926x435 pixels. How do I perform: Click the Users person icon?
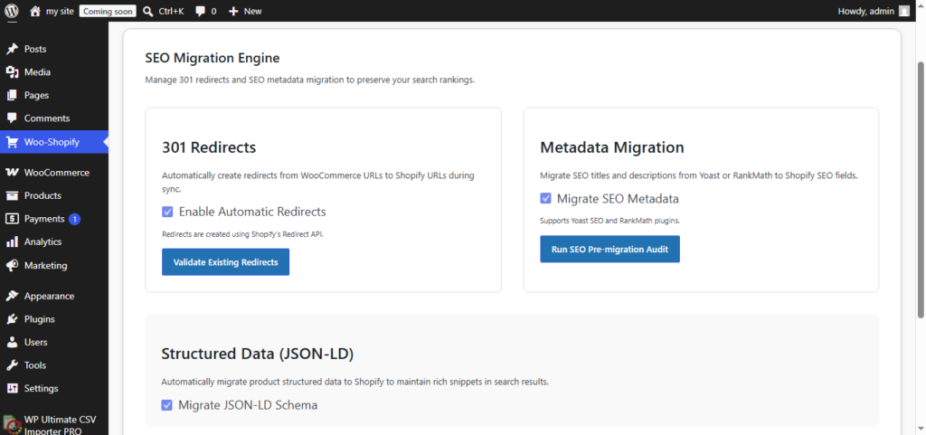click(x=12, y=342)
